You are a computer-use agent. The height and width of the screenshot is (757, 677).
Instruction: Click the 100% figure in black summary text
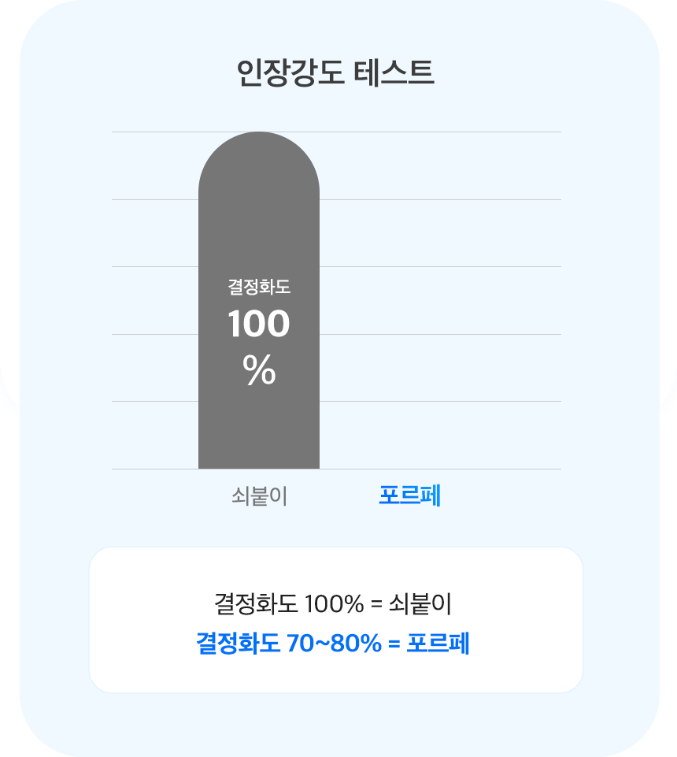[335, 604]
